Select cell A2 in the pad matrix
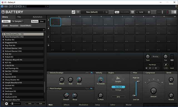The height and width of the screenshot is (107, 178). 66,22
